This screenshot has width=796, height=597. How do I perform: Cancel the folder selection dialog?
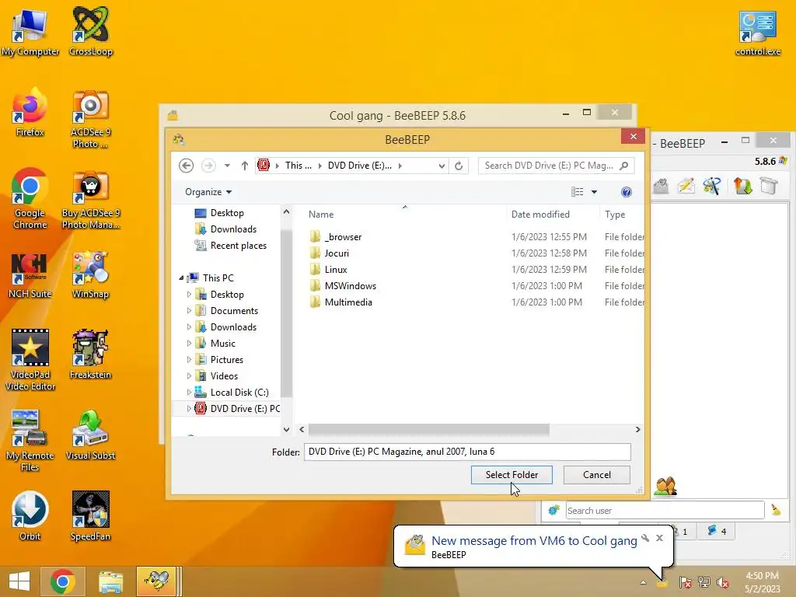tap(596, 475)
